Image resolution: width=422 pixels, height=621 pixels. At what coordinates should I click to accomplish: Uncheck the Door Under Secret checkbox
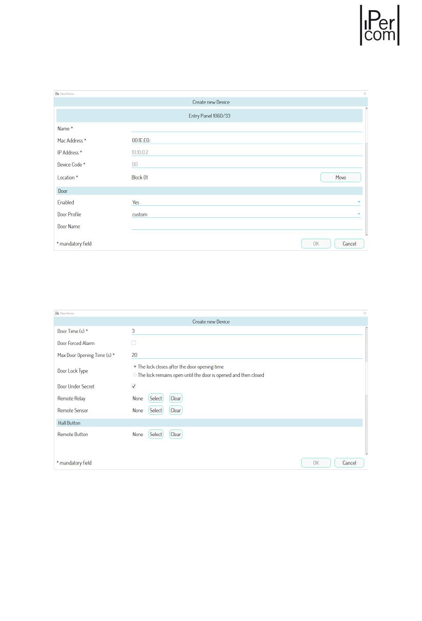[134, 386]
